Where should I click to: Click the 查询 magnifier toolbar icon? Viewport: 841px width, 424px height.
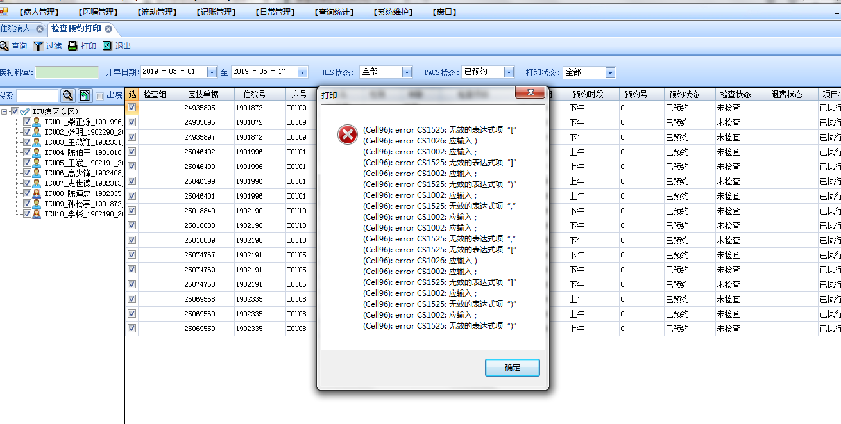(4, 46)
